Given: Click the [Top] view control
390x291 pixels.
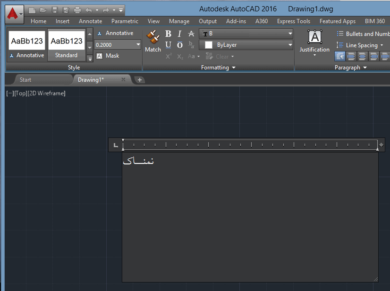Looking at the screenshot, I should 21,94.
